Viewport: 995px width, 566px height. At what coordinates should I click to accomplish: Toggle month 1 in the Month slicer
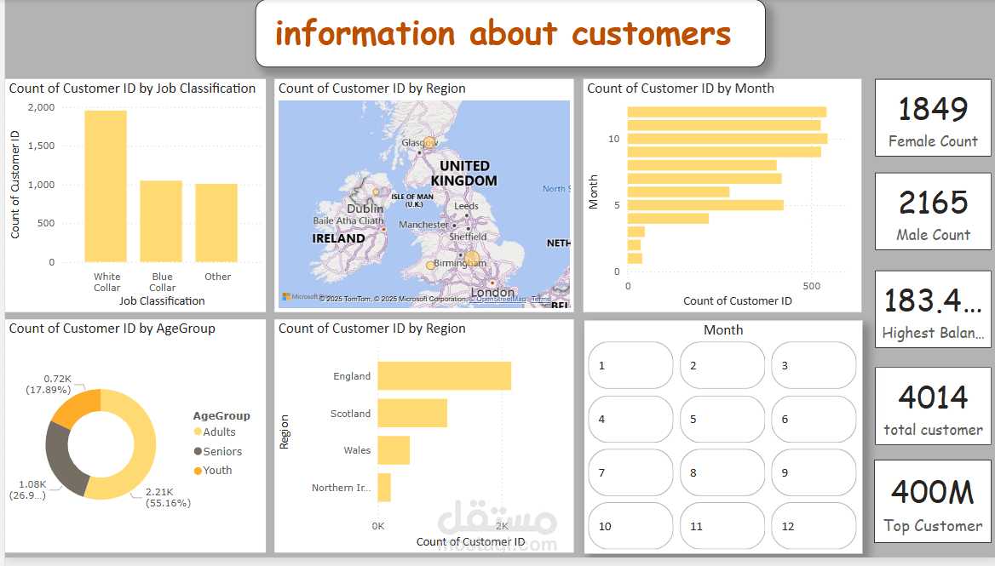(630, 365)
